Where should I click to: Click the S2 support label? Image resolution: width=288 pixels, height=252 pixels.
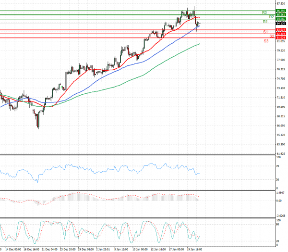click(x=272, y=36)
